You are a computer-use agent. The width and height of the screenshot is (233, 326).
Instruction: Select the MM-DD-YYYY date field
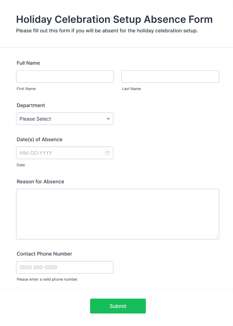pos(60,153)
